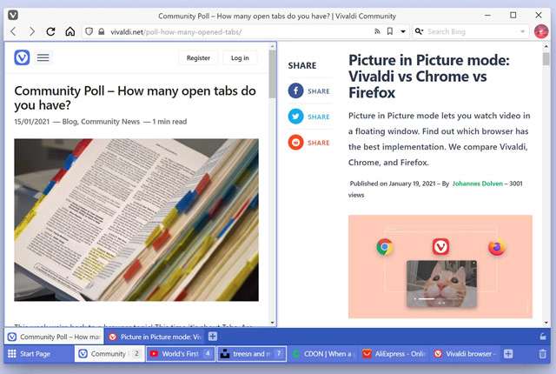Image resolution: width=556 pixels, height=374 pixels.
Task: Open the user profile avatar
Action: 541,31
